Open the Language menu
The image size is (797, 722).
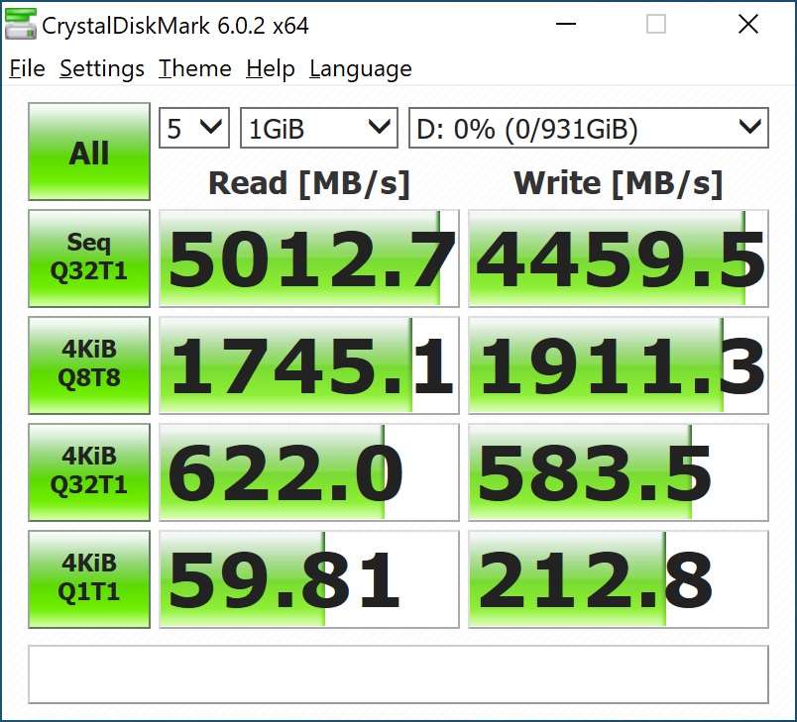tap(361, 68)
